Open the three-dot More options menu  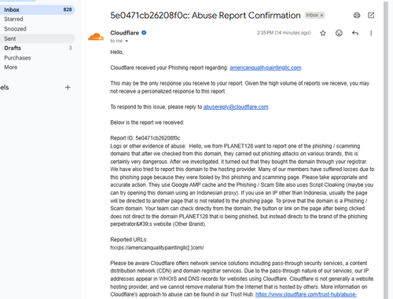pos(371,33)
